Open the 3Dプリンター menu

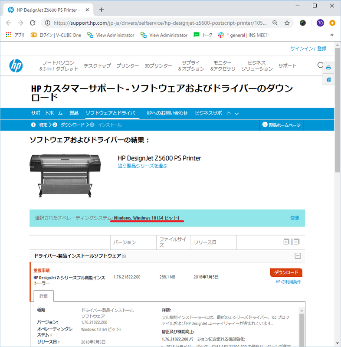tap(158, 66)
